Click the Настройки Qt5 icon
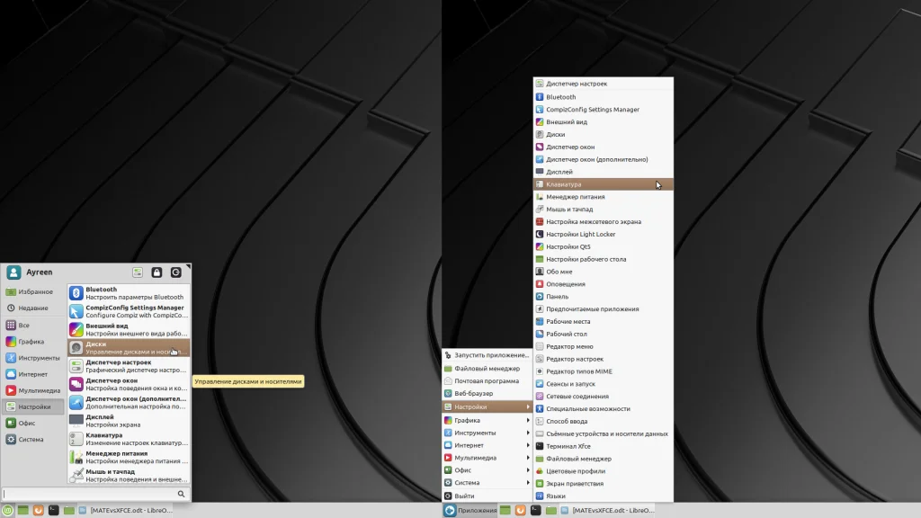Image resolution: width=921 pixels, height=518 pixels. tap(540, 246)
